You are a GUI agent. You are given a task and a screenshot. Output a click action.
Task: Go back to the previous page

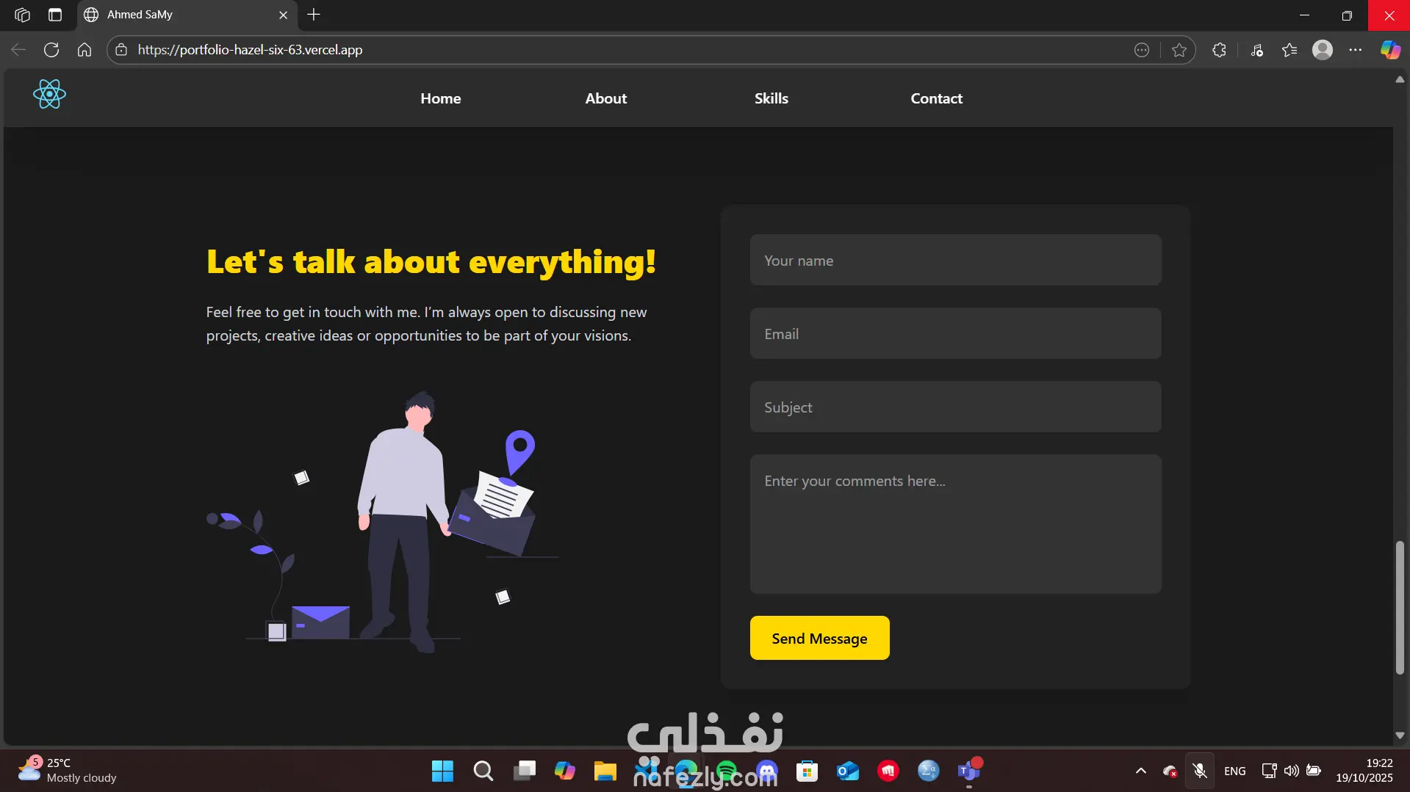(18, 50)
